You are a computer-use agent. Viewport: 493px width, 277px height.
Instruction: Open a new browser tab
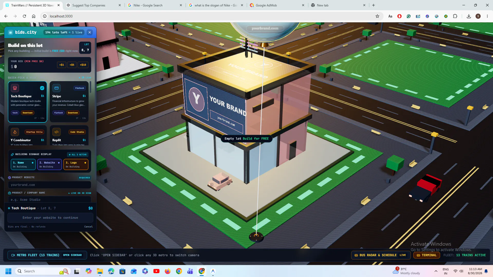tap(374, 5)
